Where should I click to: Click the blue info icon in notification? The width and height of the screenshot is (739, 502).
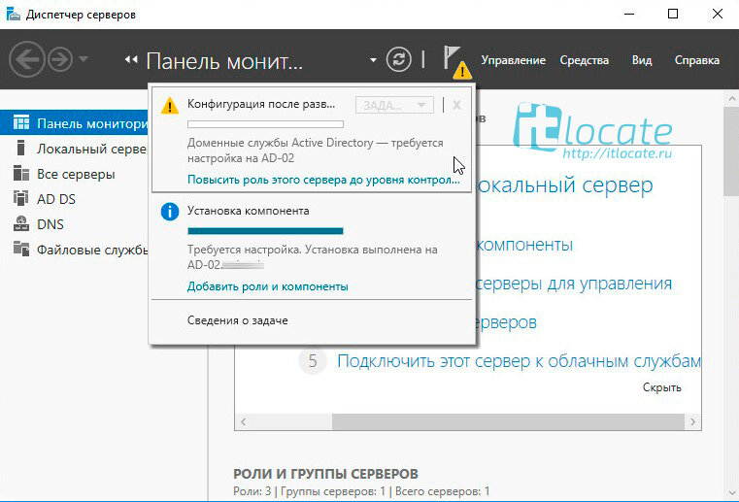click(170, 212)
